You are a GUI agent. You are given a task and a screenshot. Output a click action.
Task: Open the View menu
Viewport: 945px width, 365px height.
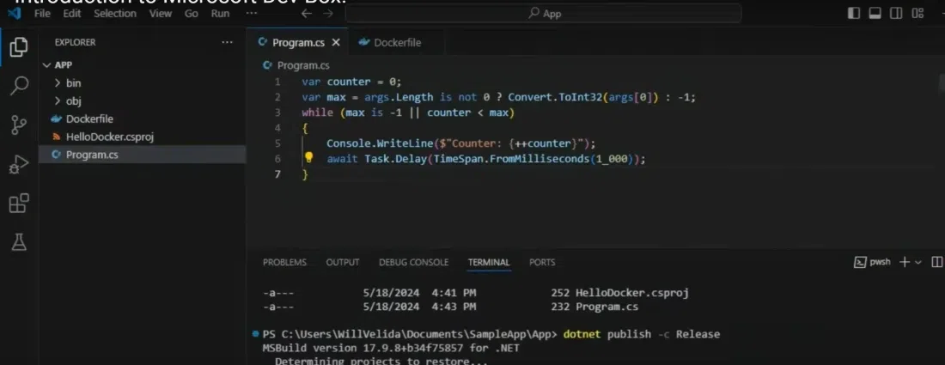point(161,13)
